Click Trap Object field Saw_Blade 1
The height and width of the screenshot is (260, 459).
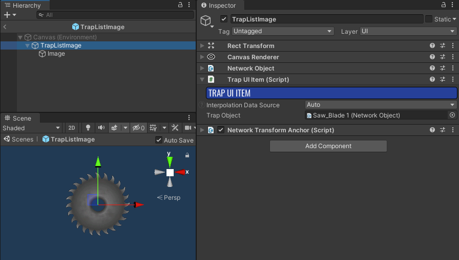[x=376, y=115]
